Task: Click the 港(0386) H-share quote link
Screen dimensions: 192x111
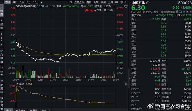Action: (x=136, y=15)
